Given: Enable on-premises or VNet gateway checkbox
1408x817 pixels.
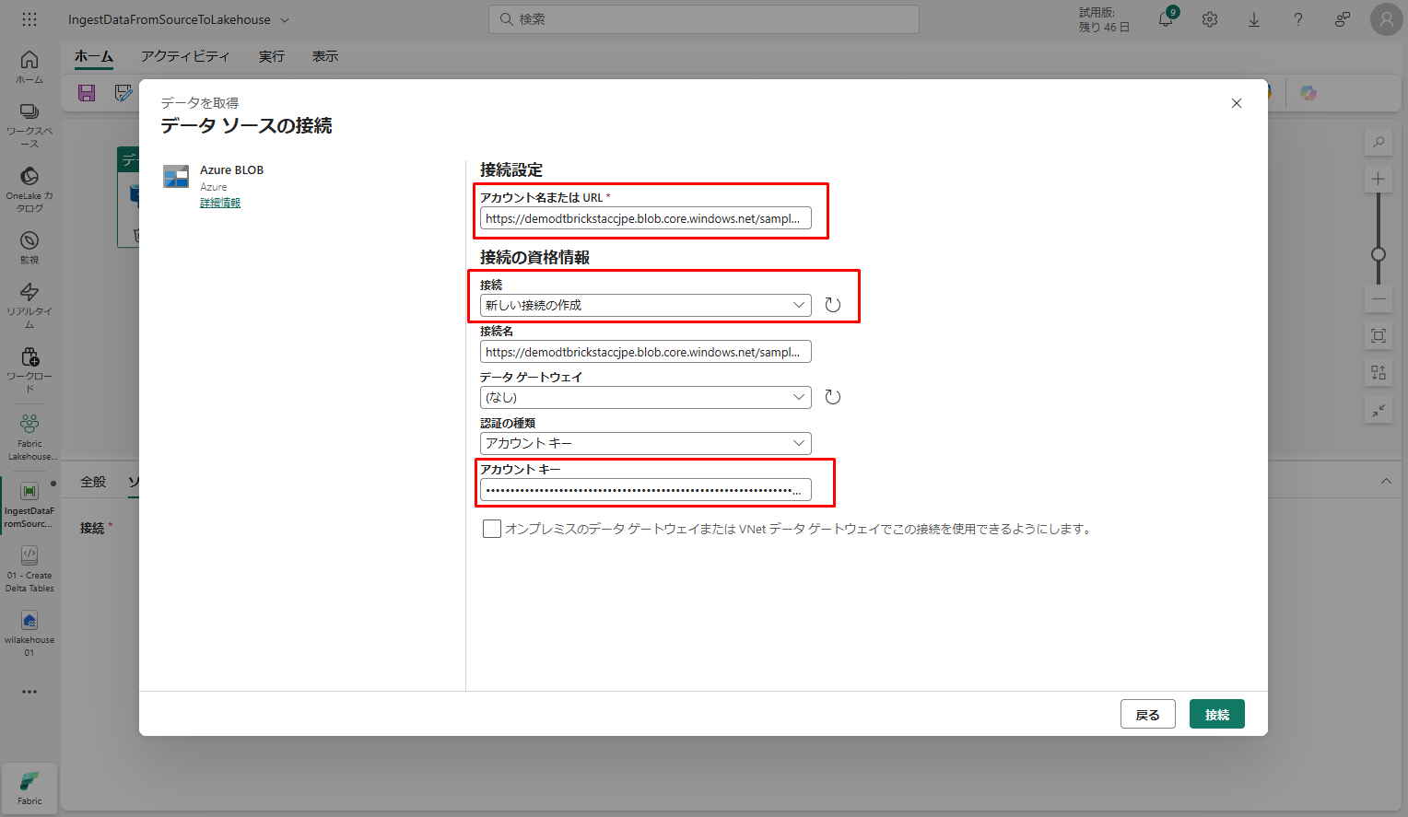Looking at the screenshot, I should pyautogui.click(x=492, y=529).
